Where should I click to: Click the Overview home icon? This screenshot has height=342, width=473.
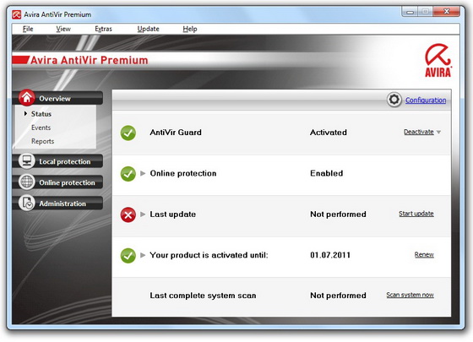tap(27, 97)
